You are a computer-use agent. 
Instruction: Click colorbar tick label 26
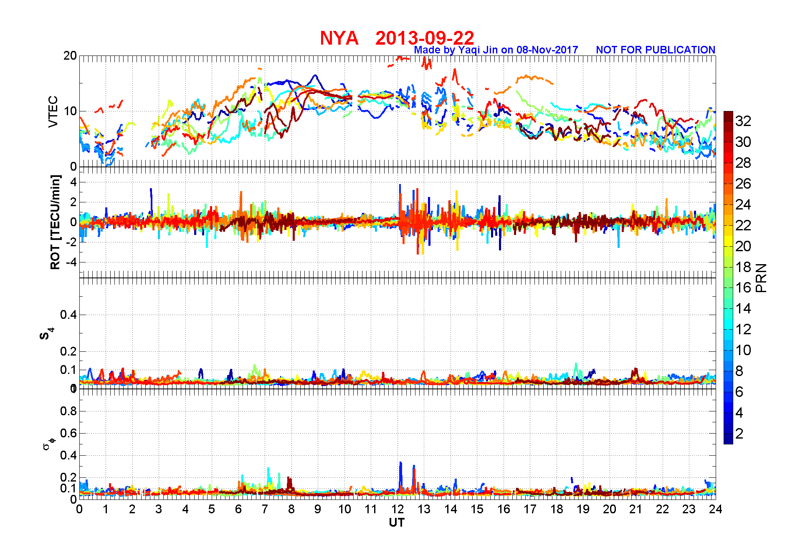coord(743,184)
